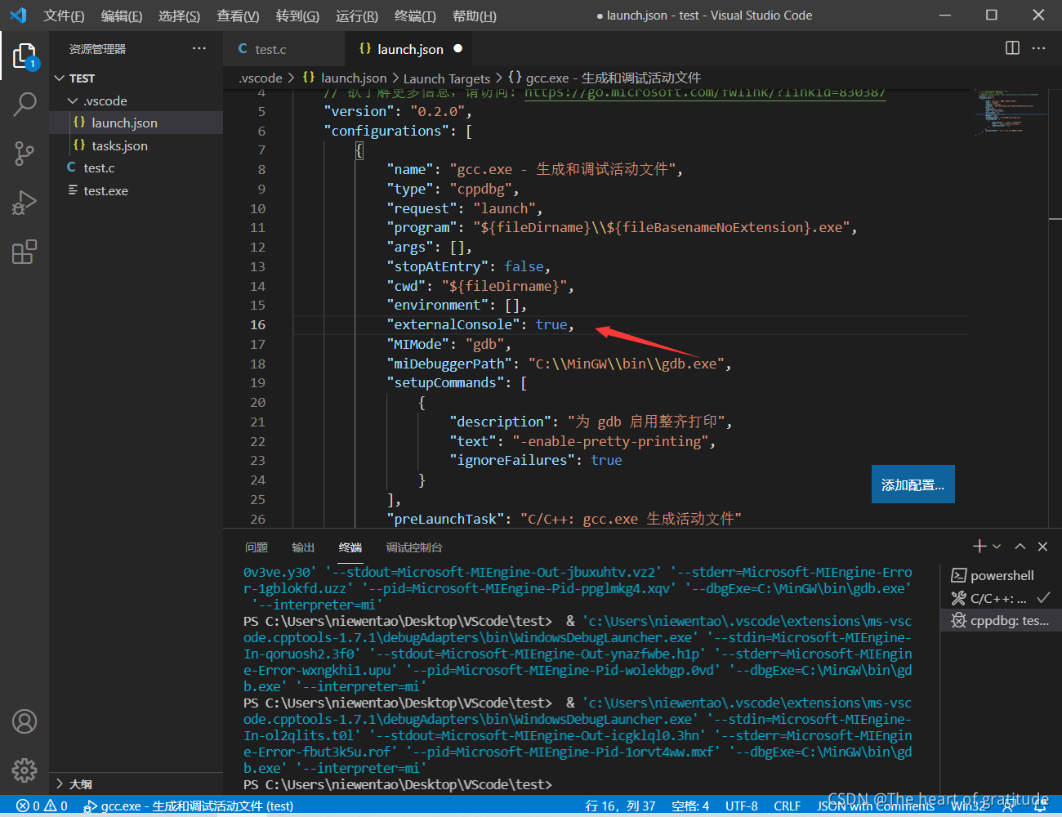Switch to the 输出 Output panel tab
The height and width of the screenshot is (817, 1062).
click(303, 547)
